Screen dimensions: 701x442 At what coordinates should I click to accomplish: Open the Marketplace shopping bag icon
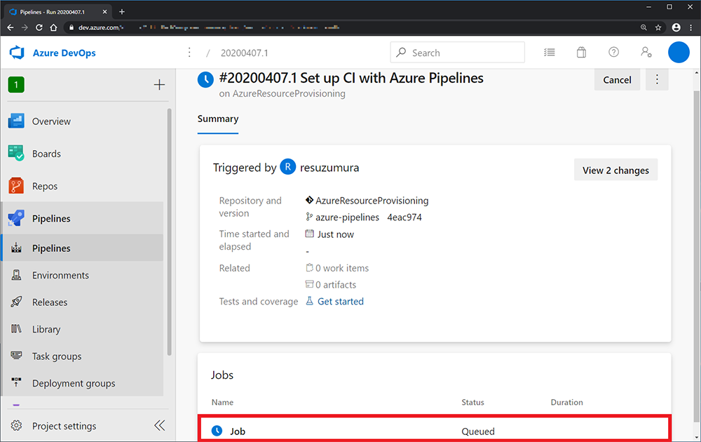click(x=581, y=53)
